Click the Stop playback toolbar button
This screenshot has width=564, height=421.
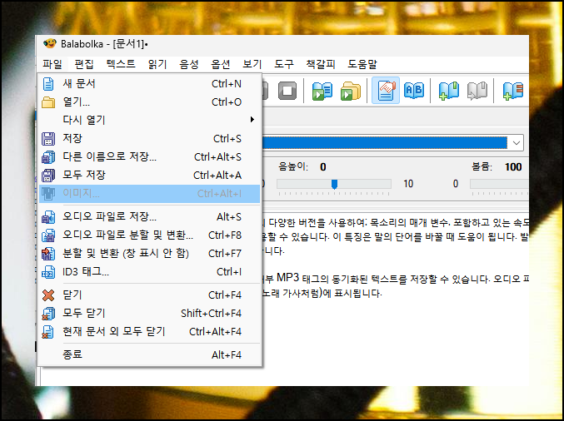pyautogui.click(x=287, y=91)
